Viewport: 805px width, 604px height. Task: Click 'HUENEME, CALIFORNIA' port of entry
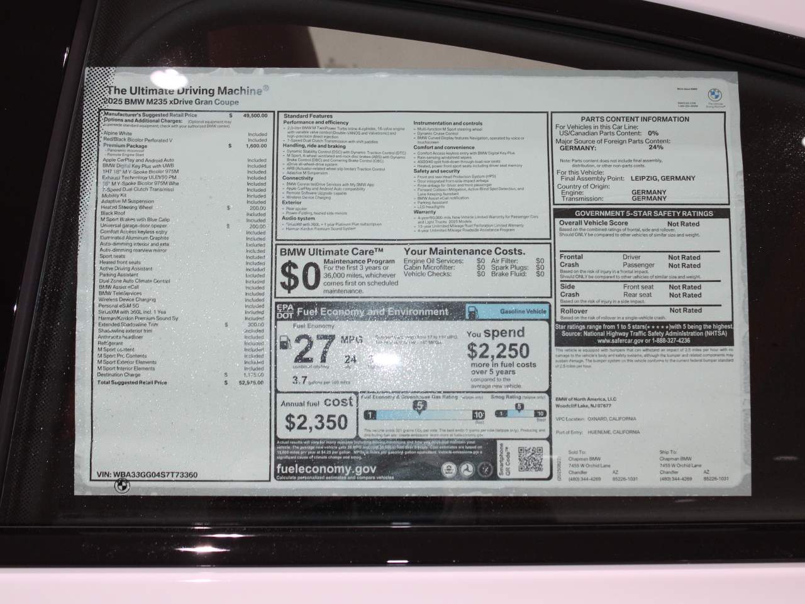click(614, 432)
